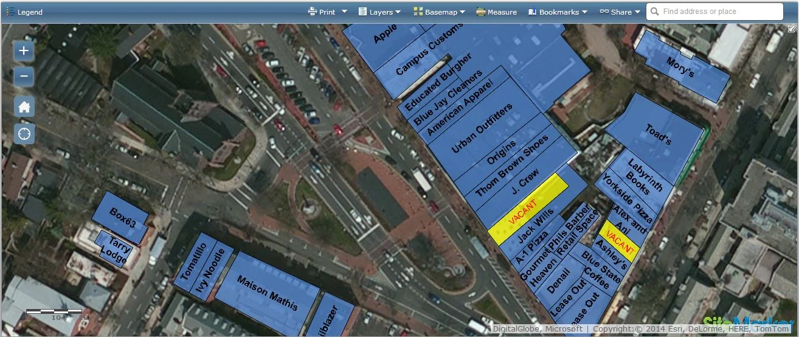Image resolution: width=799 pixels, height=337 pixels.
Task: Click the Legend list icon
Action: point(10,12)
